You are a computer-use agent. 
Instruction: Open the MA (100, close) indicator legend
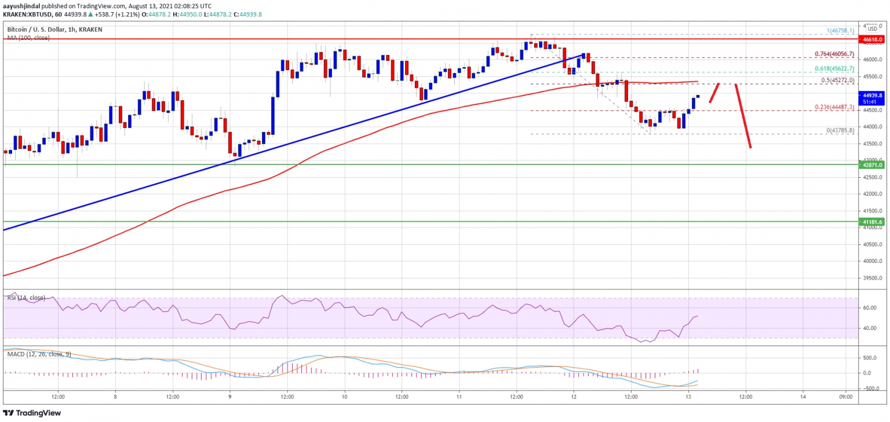(x=28, y=38)
